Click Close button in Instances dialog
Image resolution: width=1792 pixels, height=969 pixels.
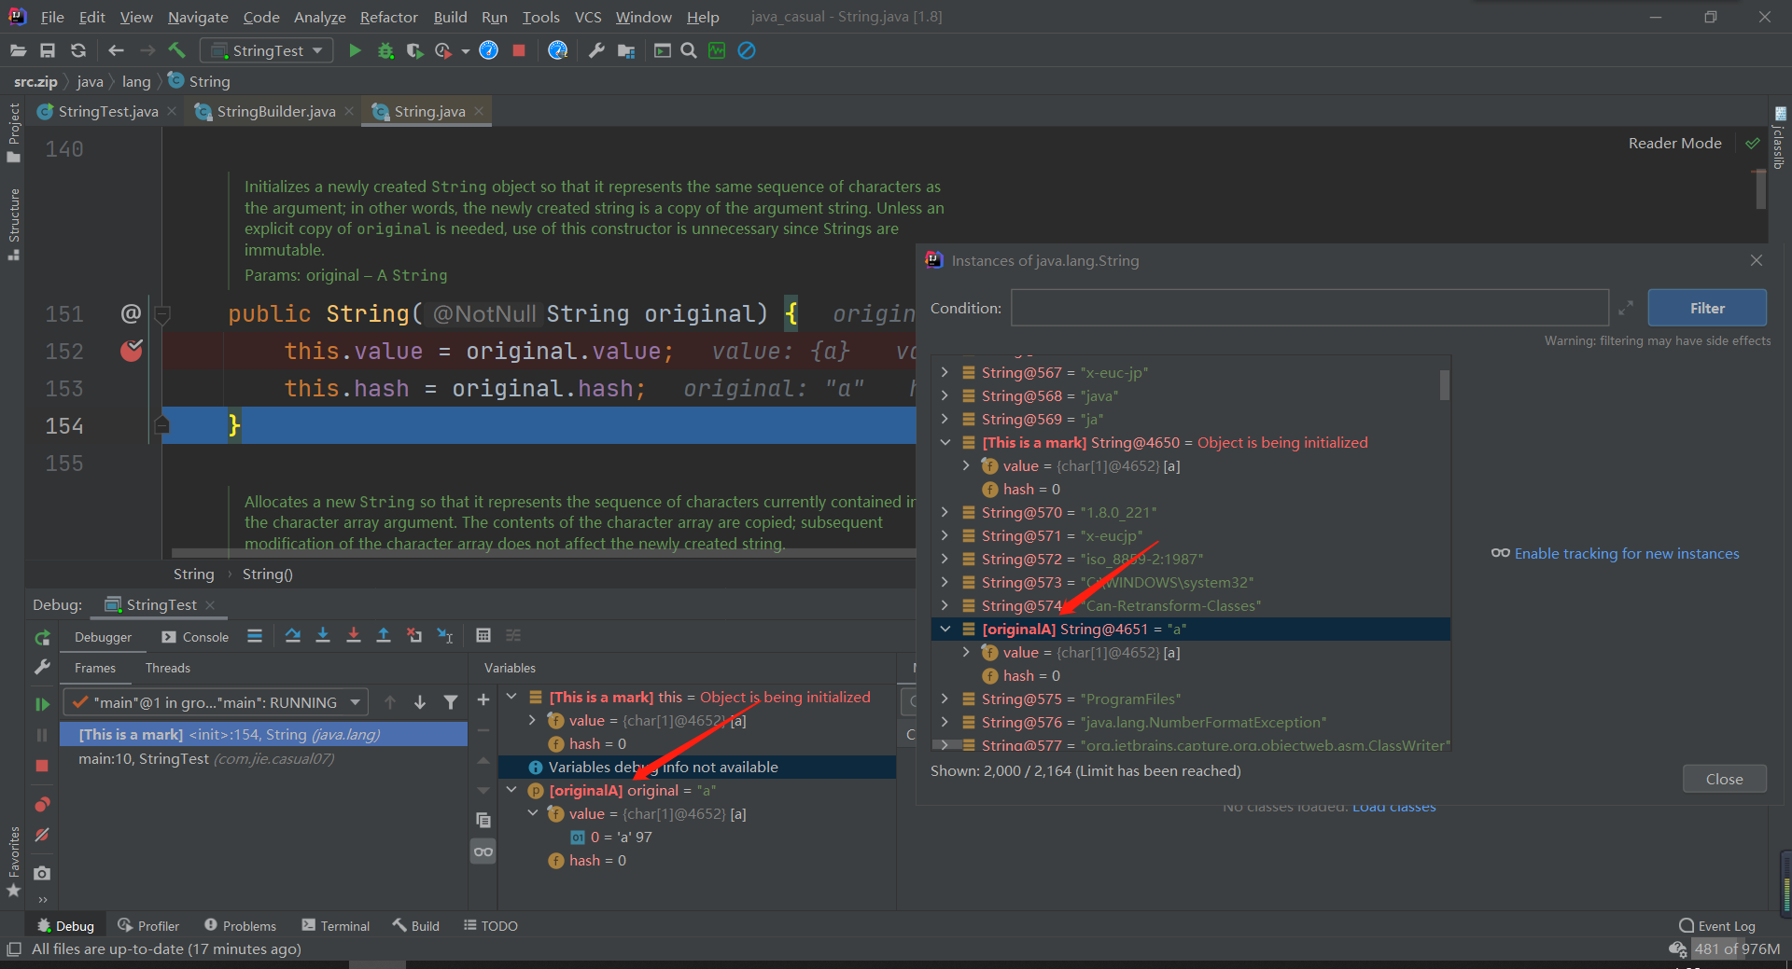(1724, 779)
